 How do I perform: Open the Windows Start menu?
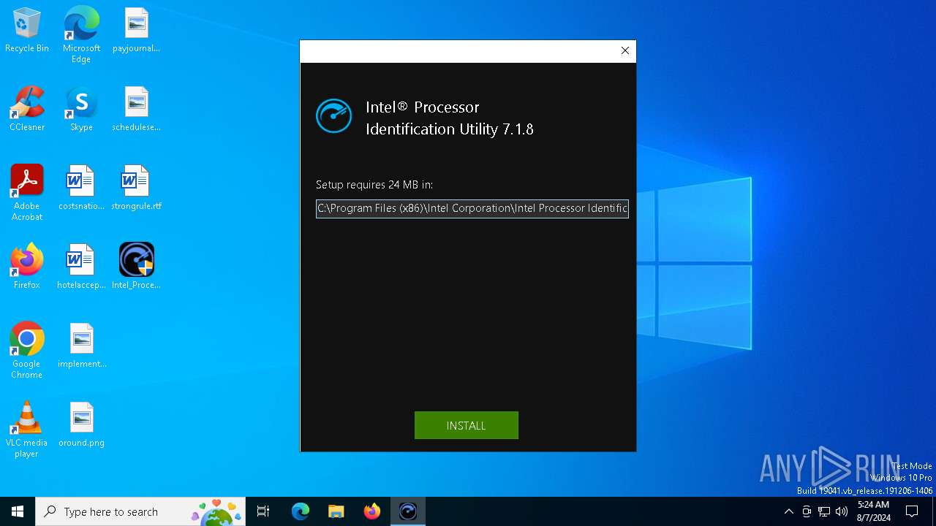click(x=18, y=511)
